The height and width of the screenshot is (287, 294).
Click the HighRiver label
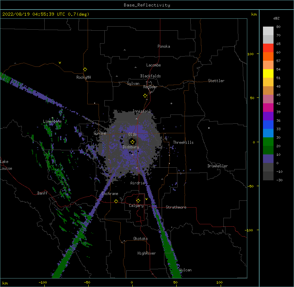147,253
